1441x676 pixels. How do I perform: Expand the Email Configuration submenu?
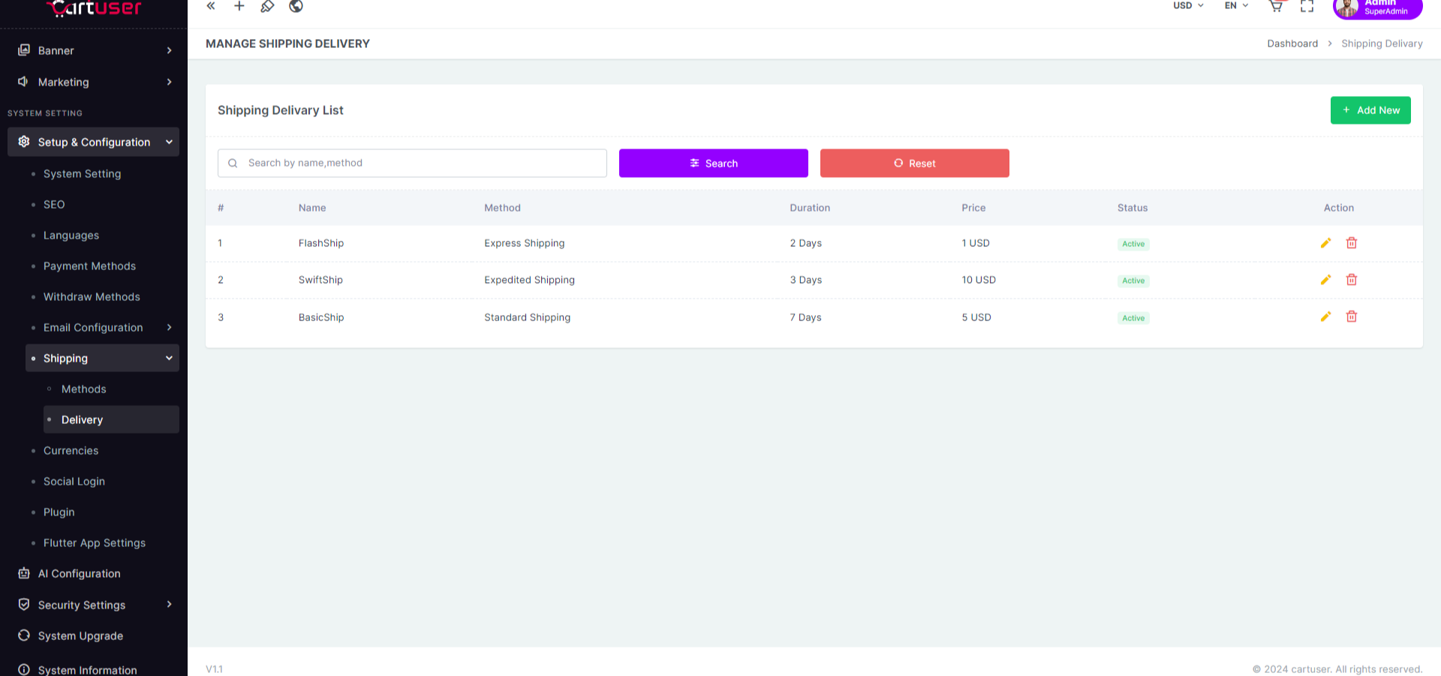pos(169,328)
